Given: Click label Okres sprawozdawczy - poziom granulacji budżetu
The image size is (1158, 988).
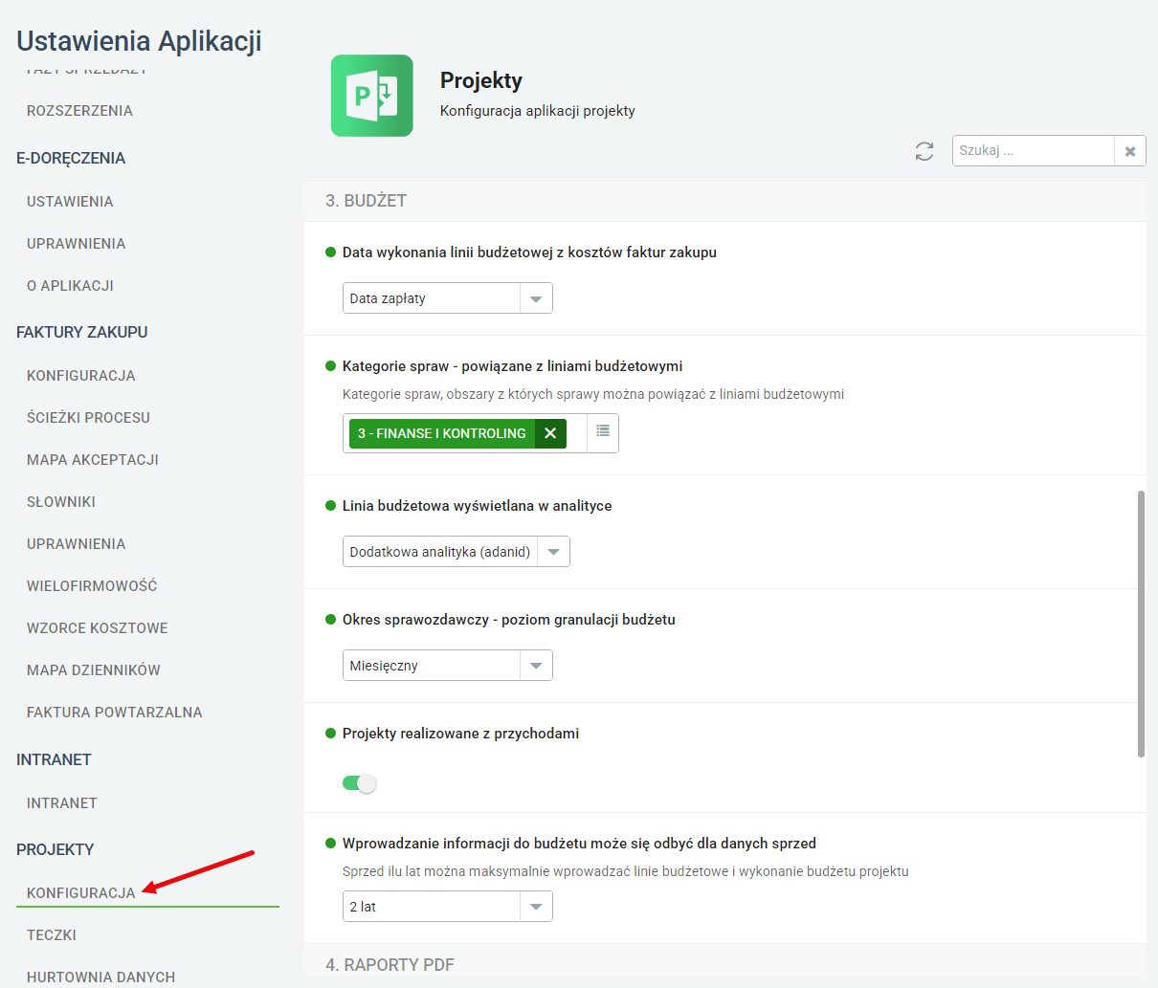Looking at the screenshot, I should pos(509,620).
